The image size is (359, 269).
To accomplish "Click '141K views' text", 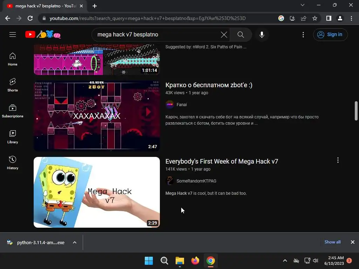I will click(176, 169).
